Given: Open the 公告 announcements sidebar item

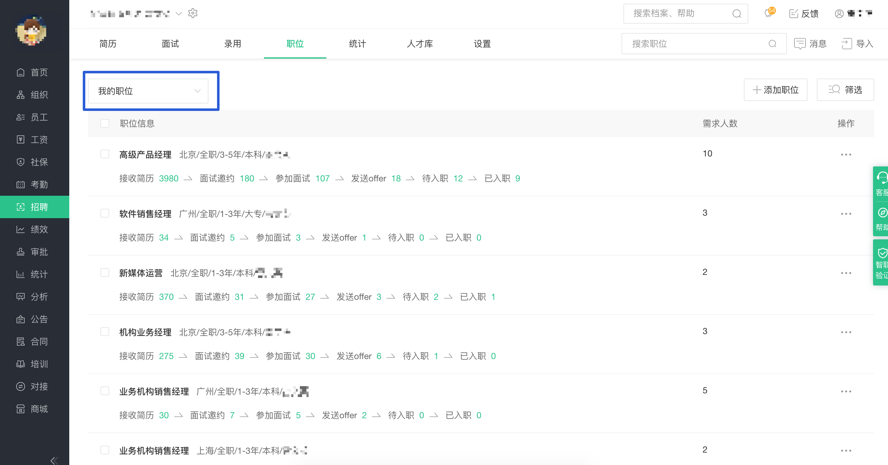Looking at the screenshot, I should pyautogui.click(x=34, y=319).
